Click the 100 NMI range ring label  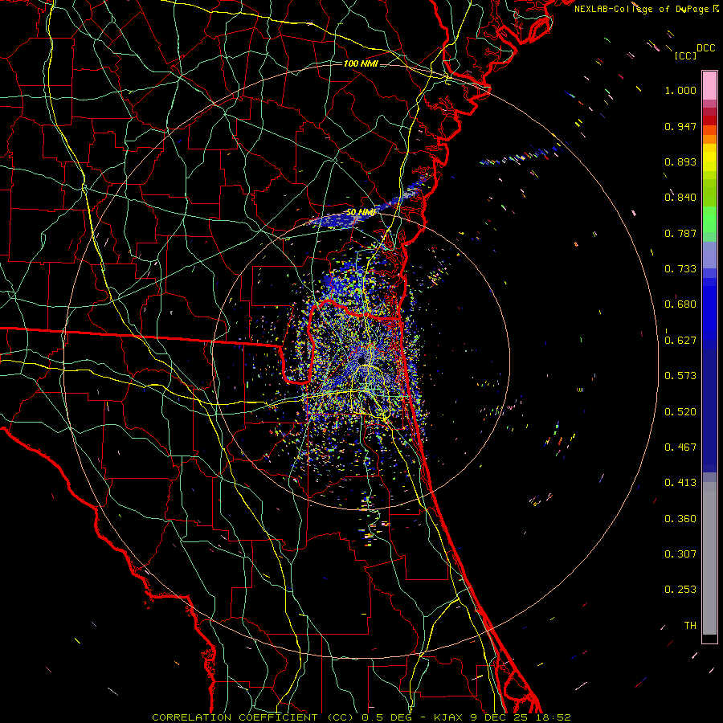pyautogui.click(x=361, y=63)
